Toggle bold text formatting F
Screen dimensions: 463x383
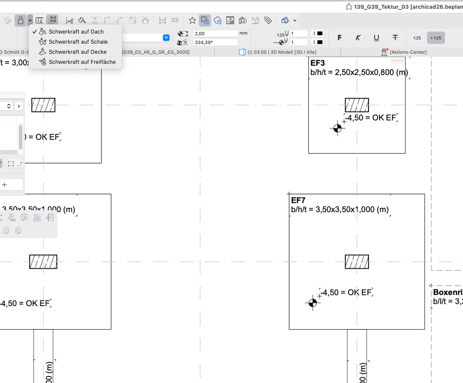pyautogui.click(x=340, y=38)
